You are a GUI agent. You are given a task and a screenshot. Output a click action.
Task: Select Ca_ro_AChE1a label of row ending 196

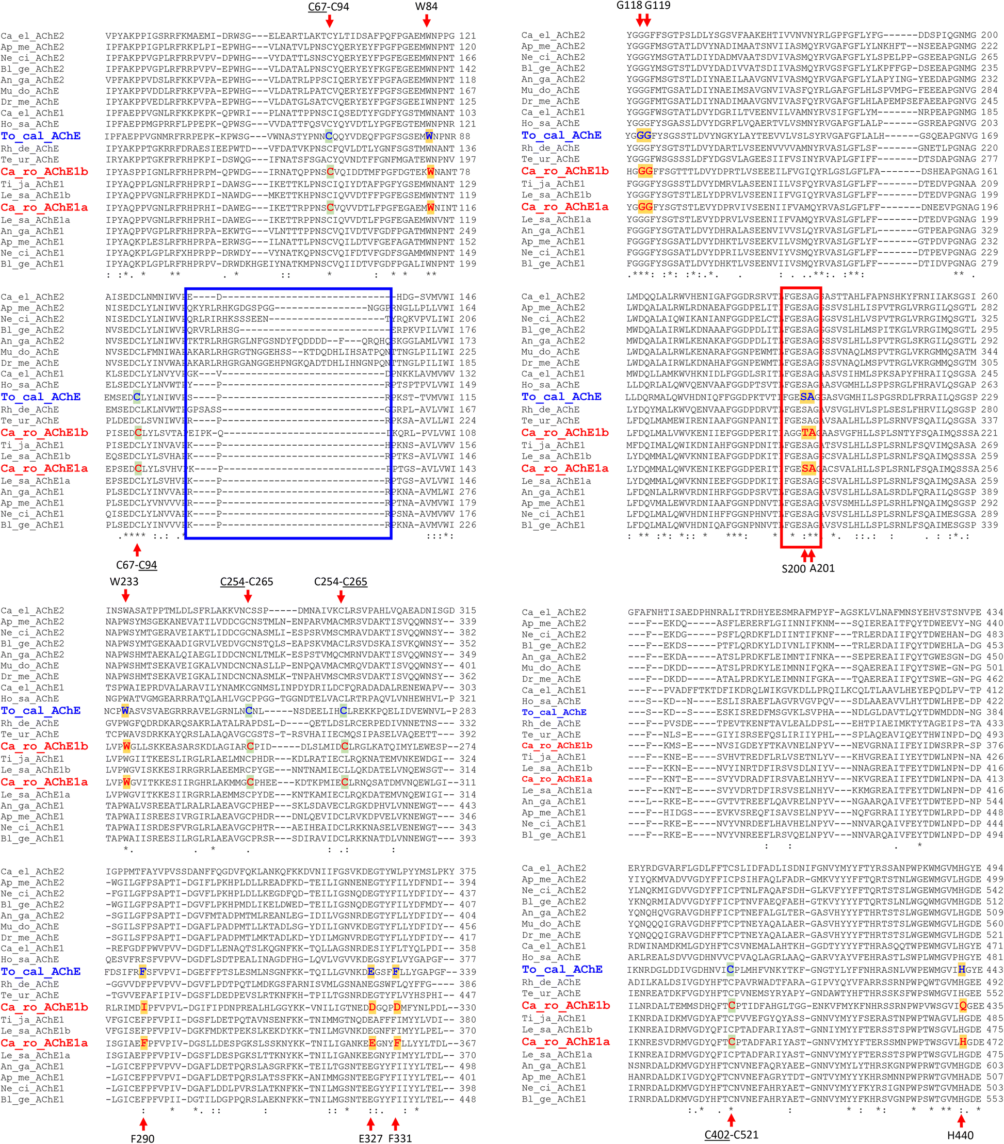pos(565,206)
